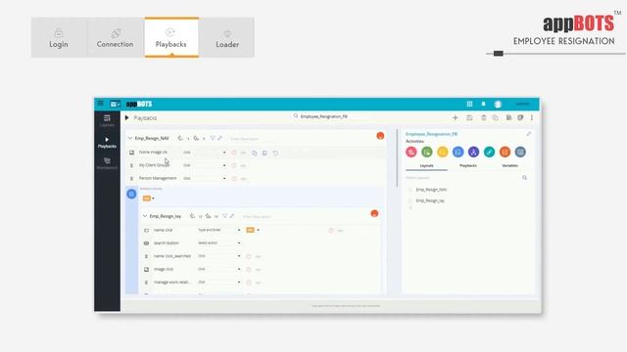Click the plus add icon in toolbar
Viewport: 627px width, 352px height.
[x=455, y=117]
